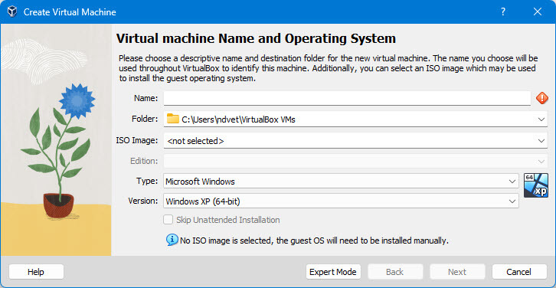Screen dimensions: 556x288
Task: Click the Windows XP 64-bit OS icon
Action: pyautogui.click(x=536, y=185)
